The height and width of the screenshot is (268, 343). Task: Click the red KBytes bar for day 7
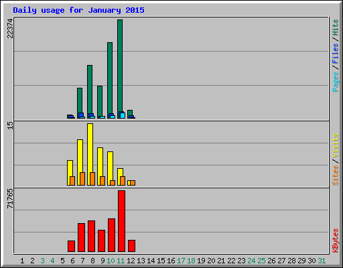81,237
